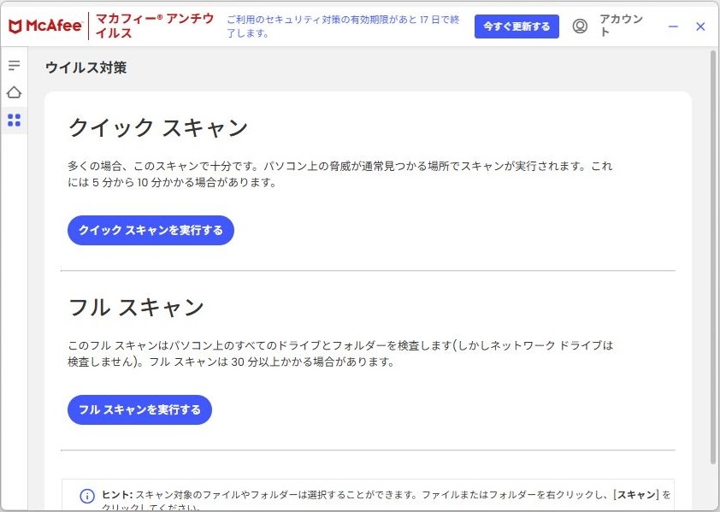The height and width of the screenshot is (512, 720).
Task: Close the McAfee window
Action: coord(700,26)
